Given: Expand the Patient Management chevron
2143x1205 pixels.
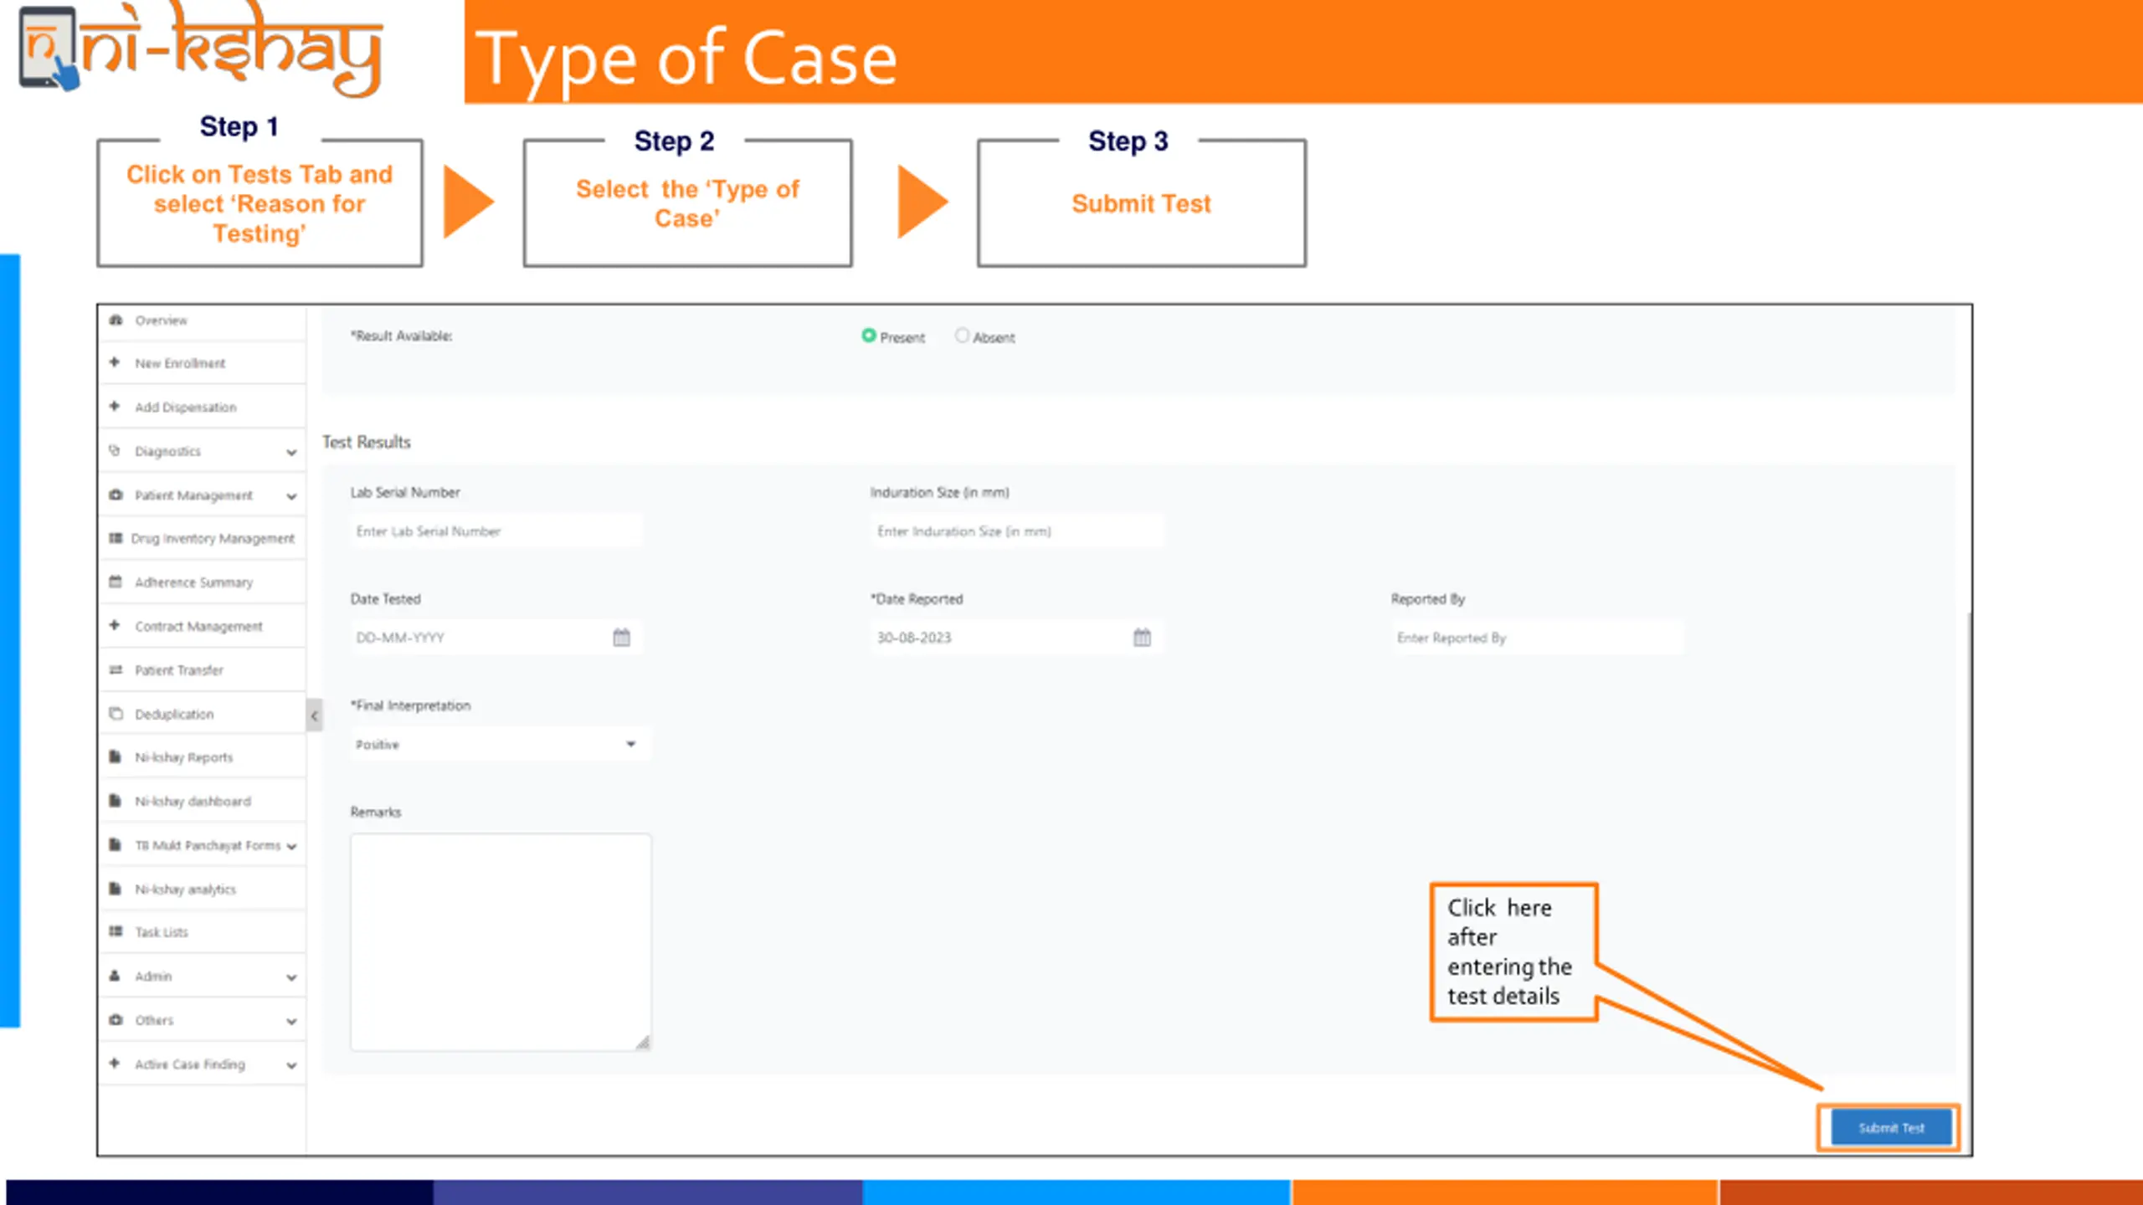Looking at the screenshot, I should (x=291, y=496).
